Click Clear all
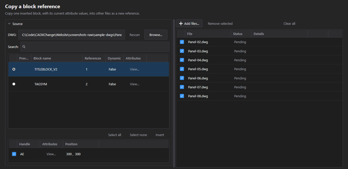The width and height of the screenshot is (348, 169). [289, 23]
